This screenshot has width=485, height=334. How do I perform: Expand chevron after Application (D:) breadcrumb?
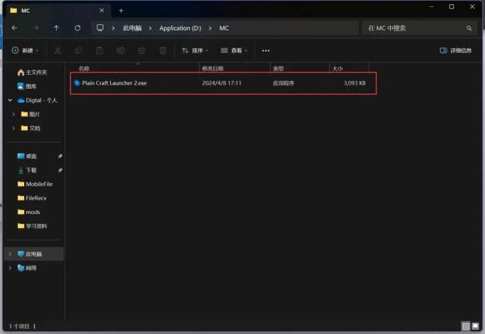210,28
